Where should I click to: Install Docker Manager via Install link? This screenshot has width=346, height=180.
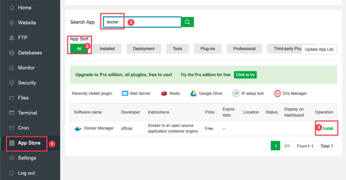tap(328, 128)
